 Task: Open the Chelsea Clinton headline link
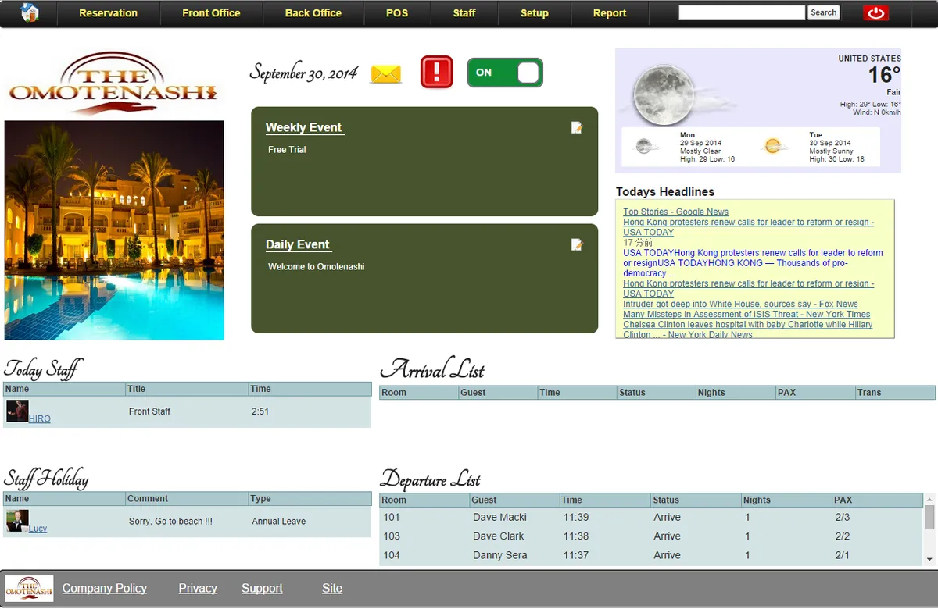point(748,329)
